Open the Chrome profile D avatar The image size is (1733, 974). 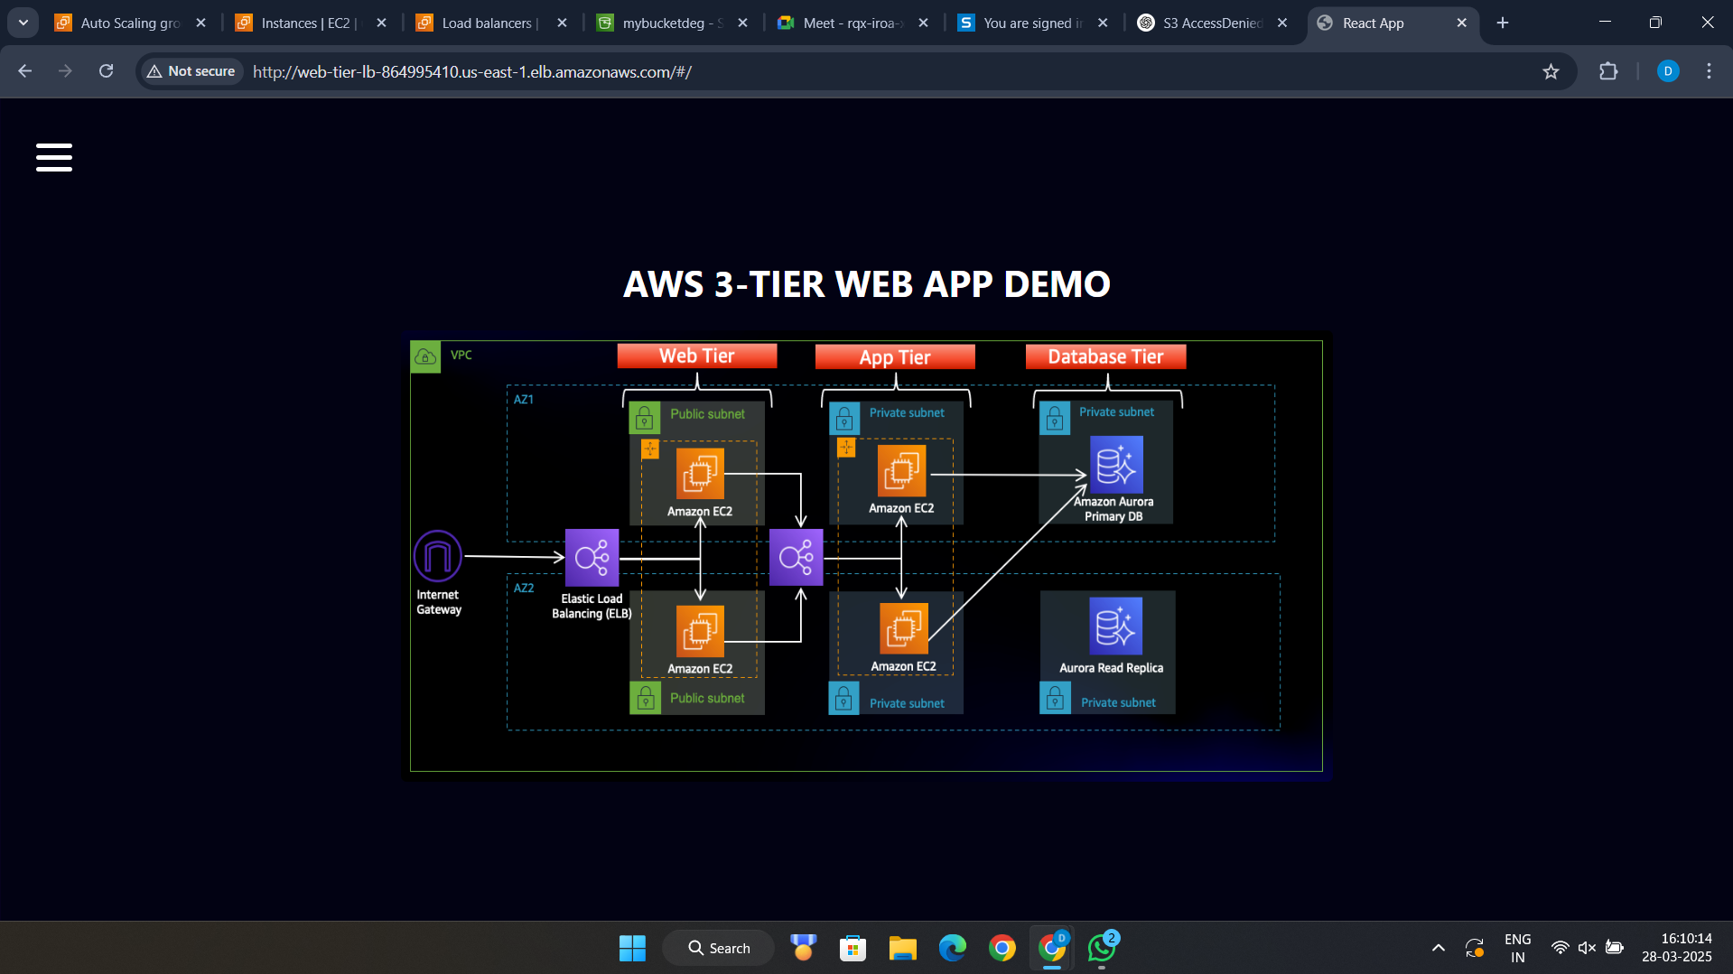pos(1668,71)
